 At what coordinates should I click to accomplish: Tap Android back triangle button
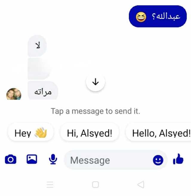pyautogui.click(x=141, y=184)
